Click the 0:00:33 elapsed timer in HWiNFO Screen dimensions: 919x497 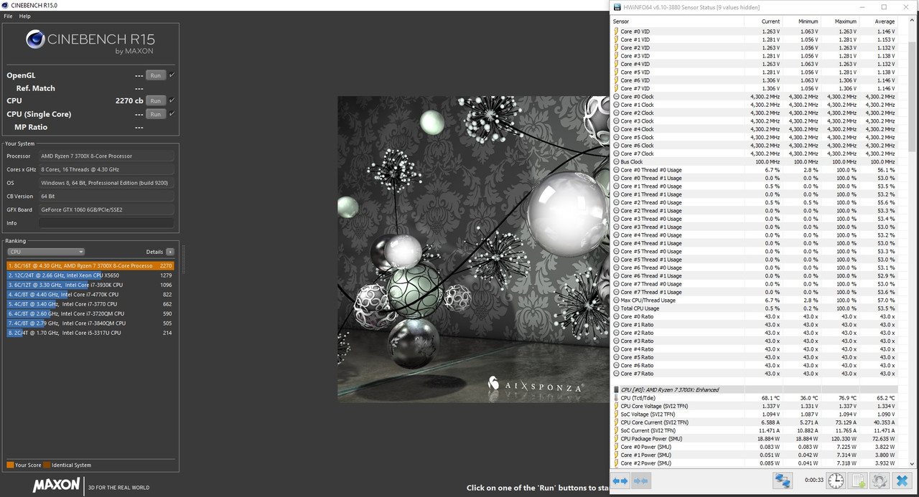click(813, 481)
